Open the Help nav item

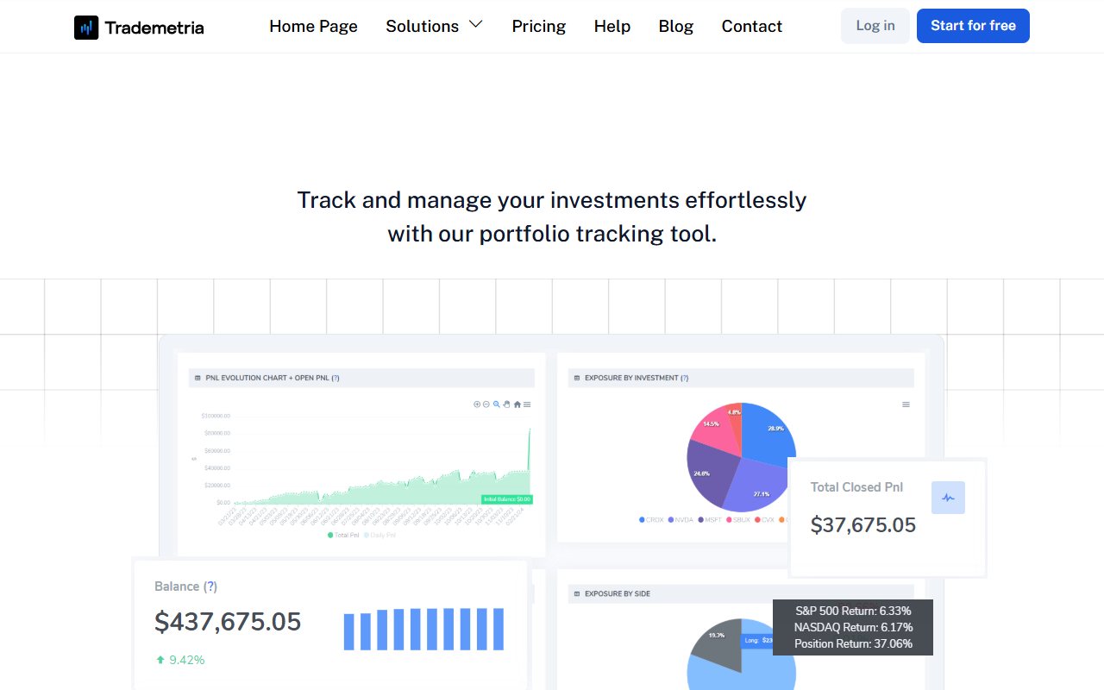click(x=612, y=26)
